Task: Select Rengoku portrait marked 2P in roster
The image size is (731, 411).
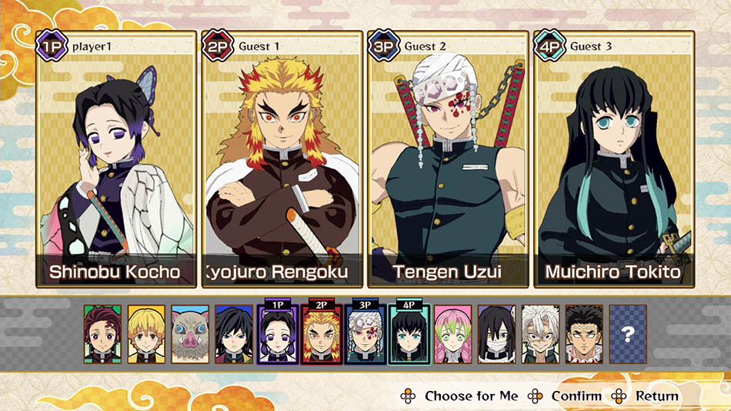Action: pos(321,332)
